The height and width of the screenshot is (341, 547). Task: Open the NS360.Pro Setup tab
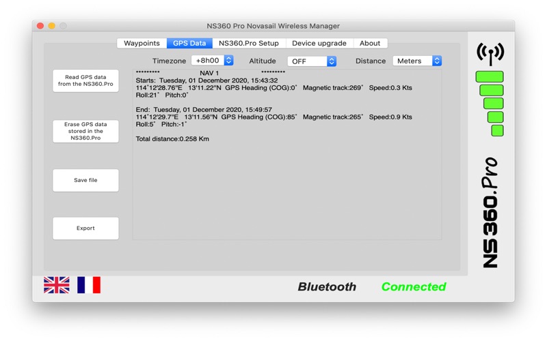click(249, 43)
